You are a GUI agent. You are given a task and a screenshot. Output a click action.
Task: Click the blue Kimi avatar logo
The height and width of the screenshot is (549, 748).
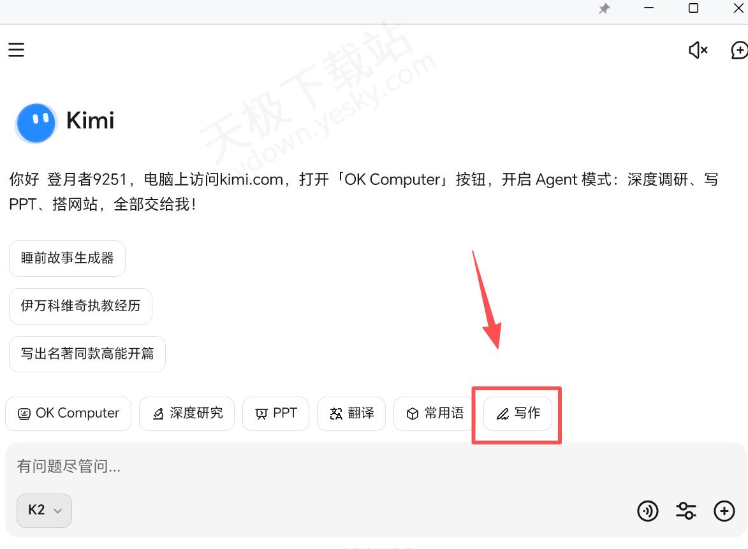[36, 122]
